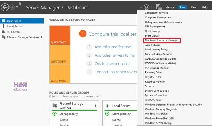This screenshot has width=212, height=126.
Task: Open Disk Cleanup from Tools menu
Action: pos(152,31)
